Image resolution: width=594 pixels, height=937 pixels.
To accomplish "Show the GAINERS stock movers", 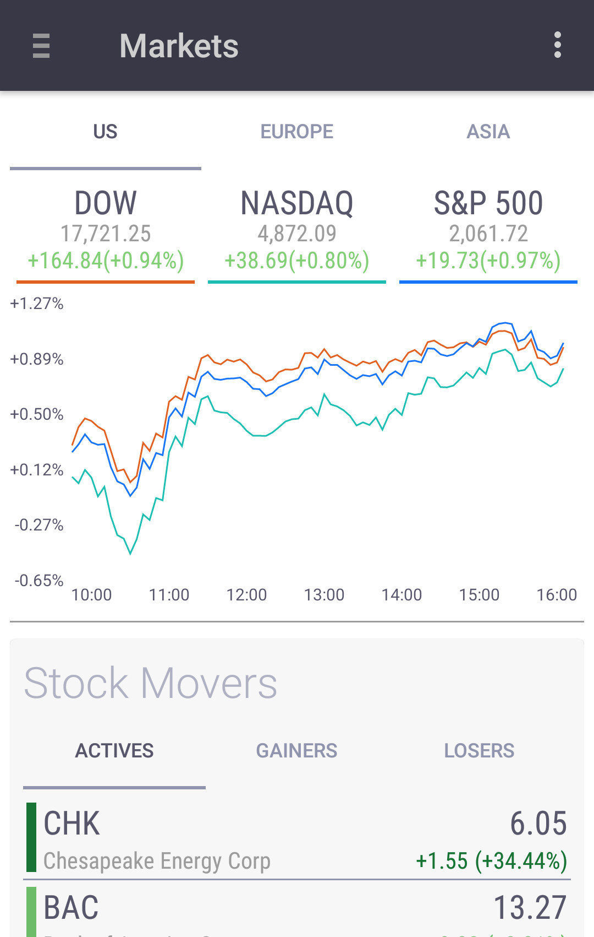I will pyautogui.click(x=297, y=751).
